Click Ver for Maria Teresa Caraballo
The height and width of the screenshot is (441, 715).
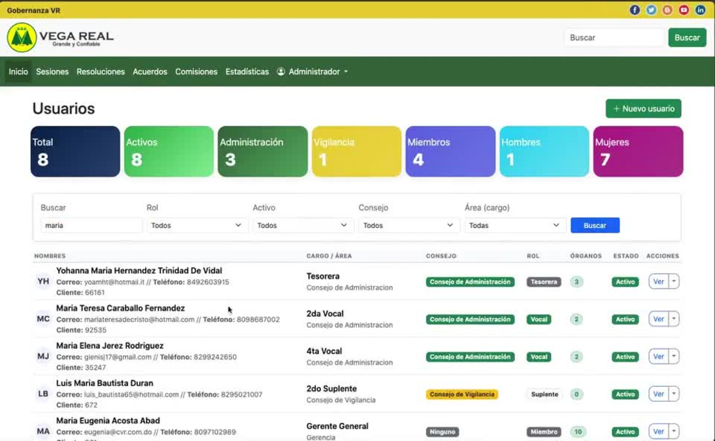659,319
